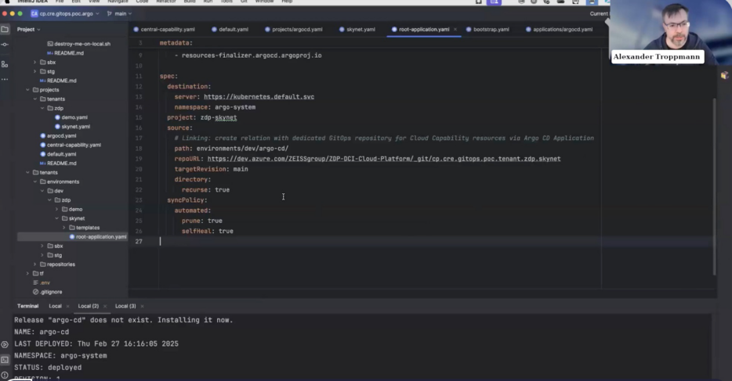Click the 'selfHeal: true' line in editor
The width and height of the screenshot is (732, 381).
tap(207, 231)
